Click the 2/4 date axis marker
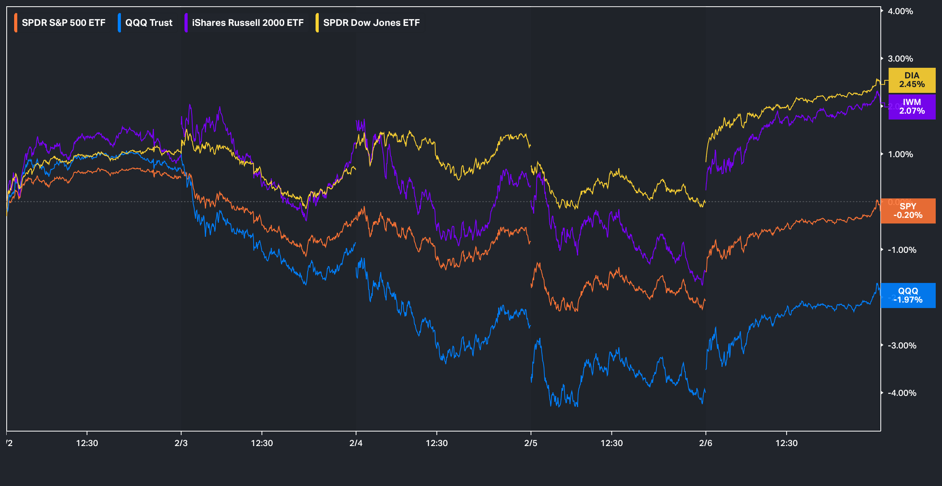 pos(356,443)
